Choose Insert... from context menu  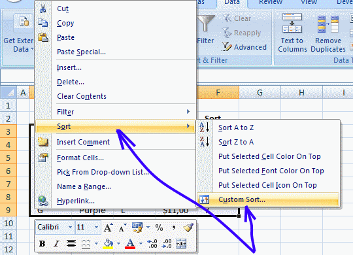[69, 67]
